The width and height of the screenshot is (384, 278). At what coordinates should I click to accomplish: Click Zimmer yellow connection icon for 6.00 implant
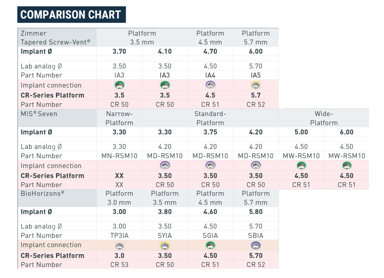pos(256,85)
